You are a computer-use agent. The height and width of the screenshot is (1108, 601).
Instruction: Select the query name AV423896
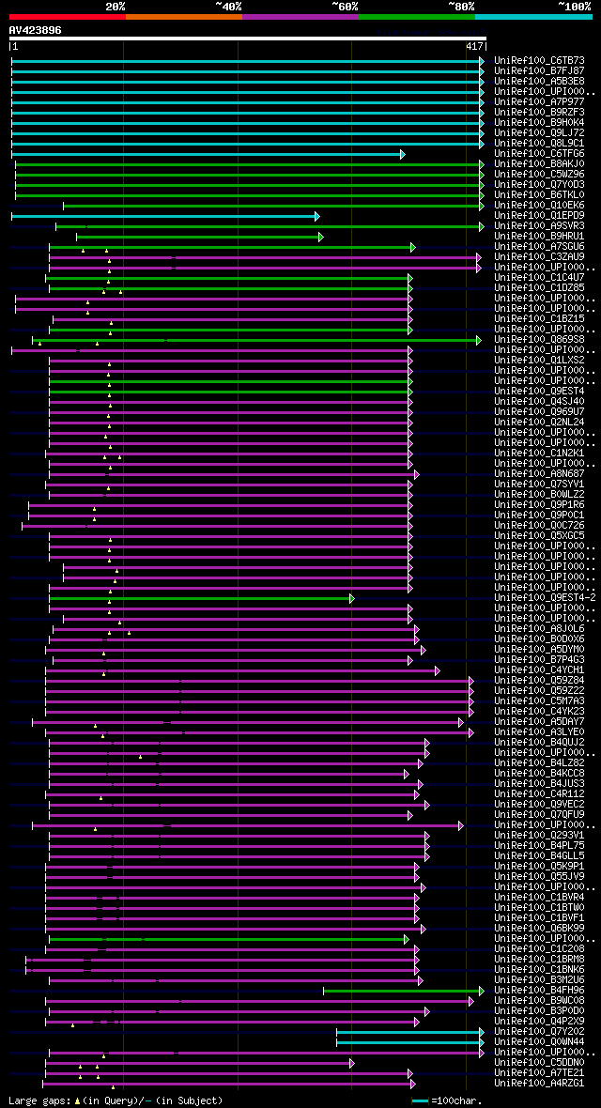36,30
